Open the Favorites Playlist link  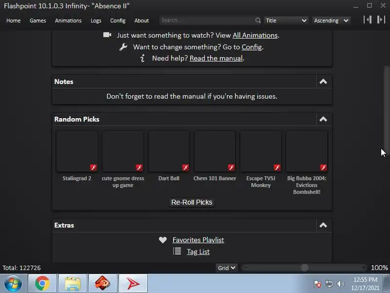[x=198, y=240]
